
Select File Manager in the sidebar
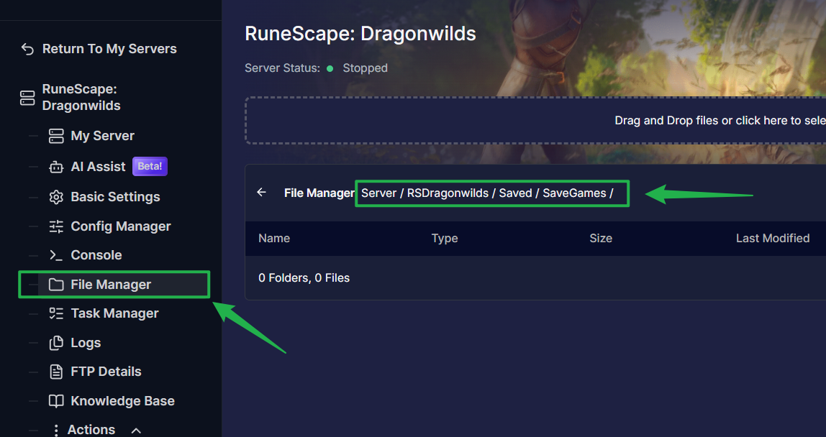(x=111, y=285)
